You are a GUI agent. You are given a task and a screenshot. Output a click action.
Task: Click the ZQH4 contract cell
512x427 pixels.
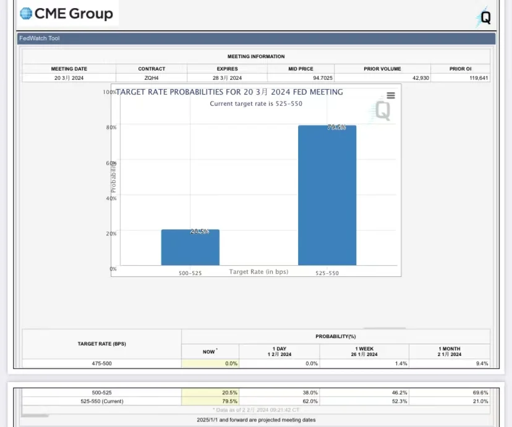click(151, 78)
